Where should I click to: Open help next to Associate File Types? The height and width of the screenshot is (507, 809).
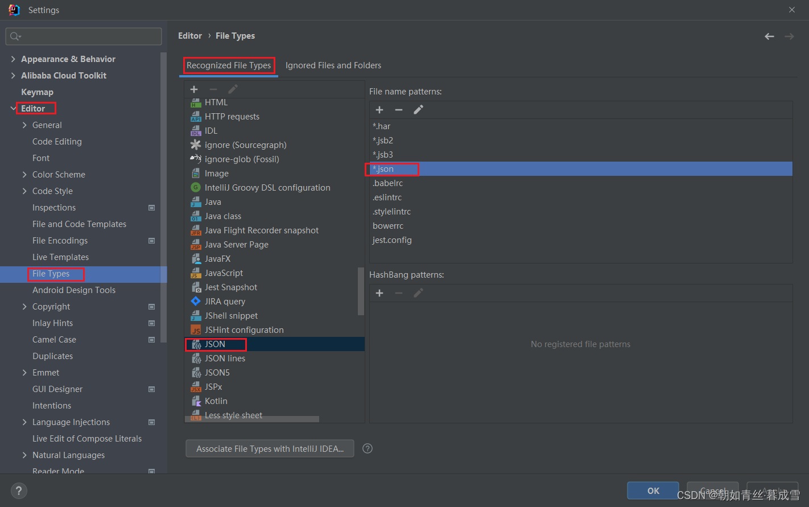pos(368,448)
